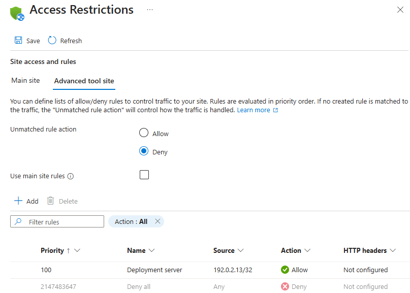This screenshot has width=410, height=293.
Task: Click the Filter rules search box
Action: coord(57,221)
